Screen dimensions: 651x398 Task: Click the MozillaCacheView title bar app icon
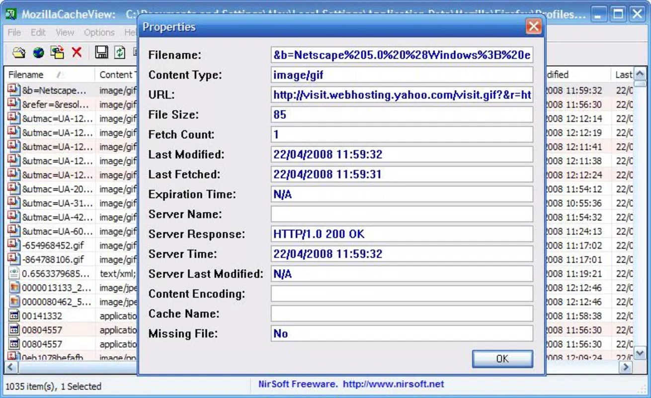[x=11, y=14]
